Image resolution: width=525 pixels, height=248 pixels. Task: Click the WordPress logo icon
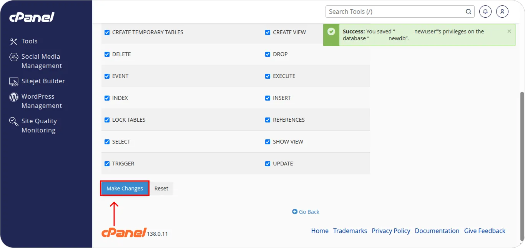(x=14, y=97)
